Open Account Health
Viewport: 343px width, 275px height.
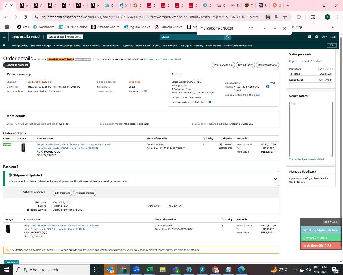pos(111,46)
